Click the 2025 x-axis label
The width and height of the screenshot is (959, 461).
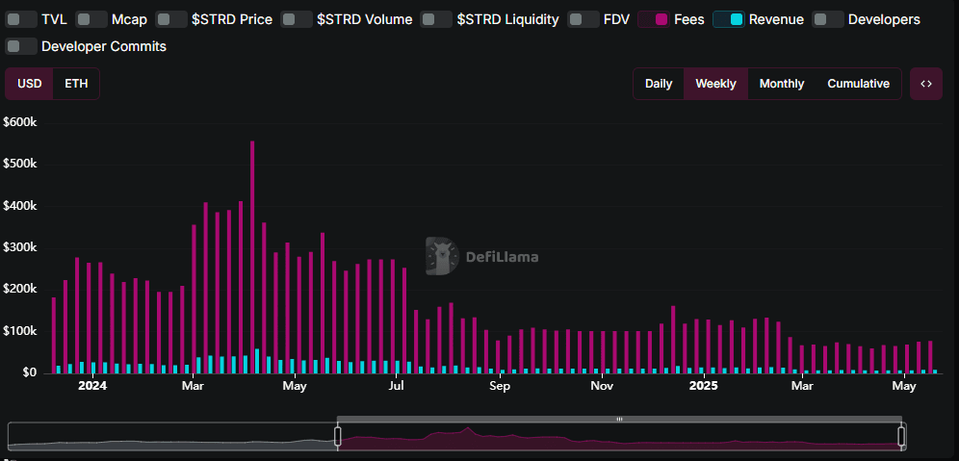coord(703,386)
